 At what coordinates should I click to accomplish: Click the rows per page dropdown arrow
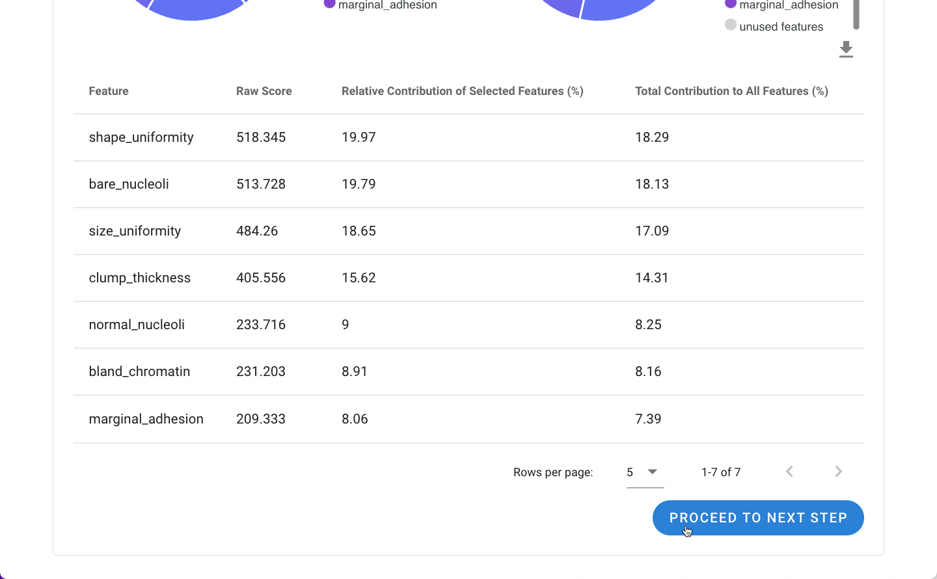[x=653, y=472]
